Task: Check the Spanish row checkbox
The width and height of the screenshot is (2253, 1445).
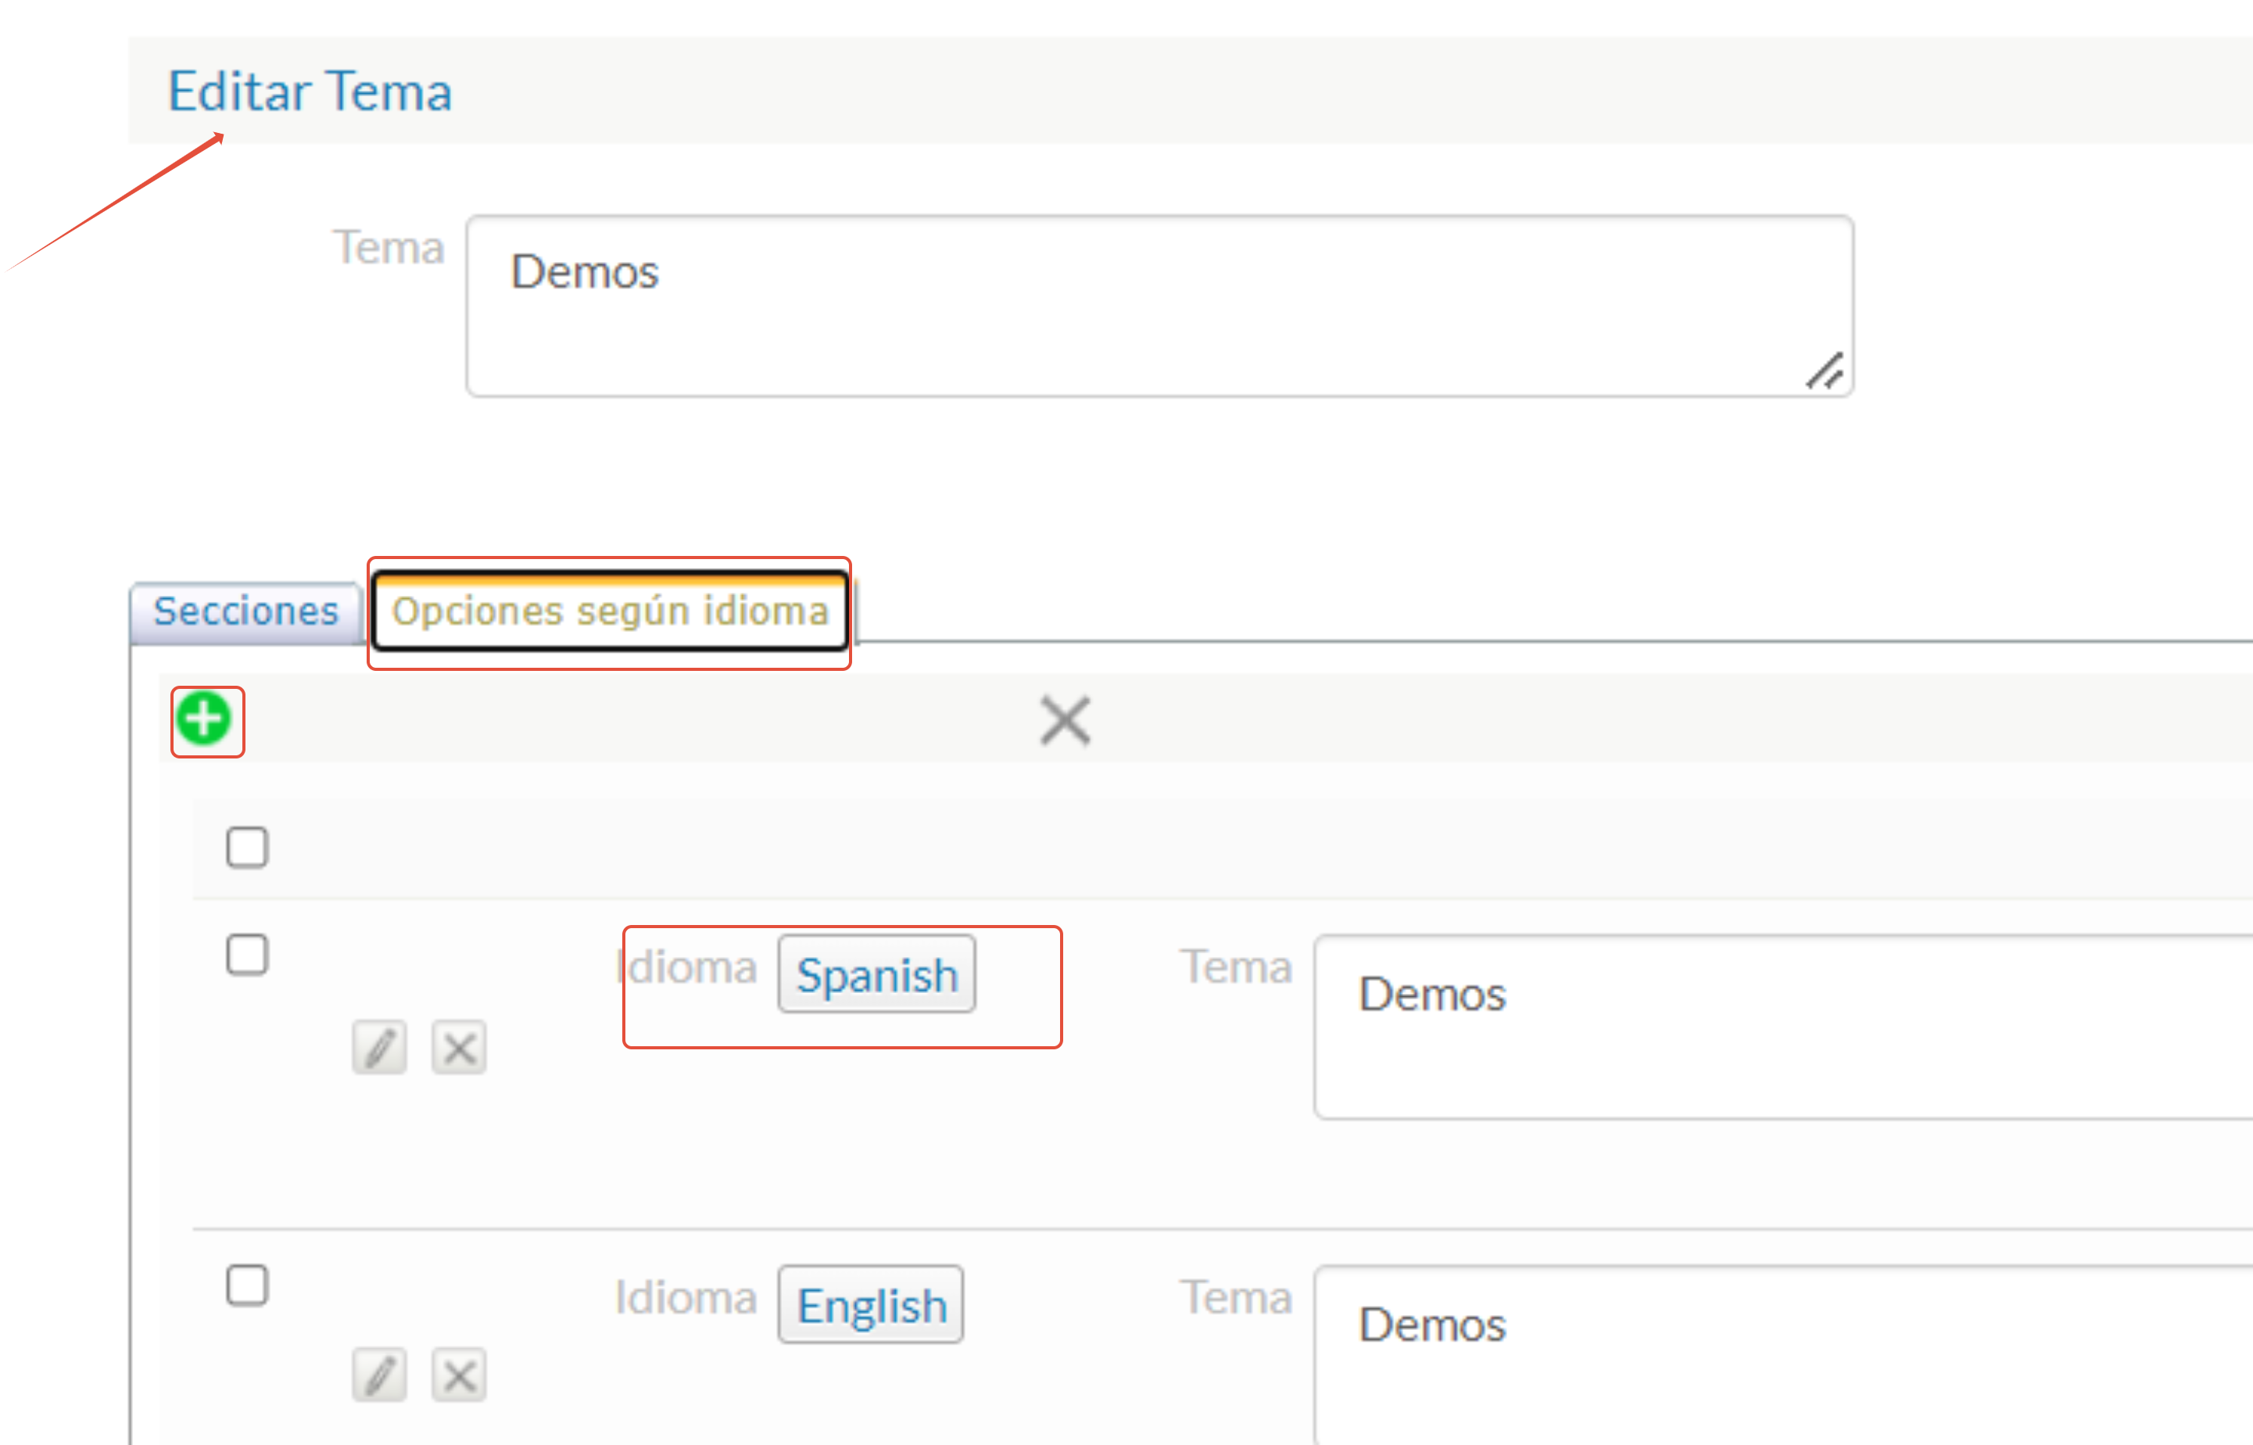Action: coord(247,956)
